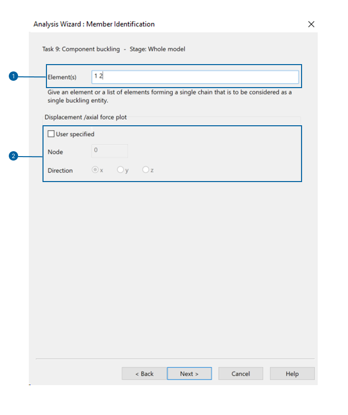Click the Node label

pos(55,152)
